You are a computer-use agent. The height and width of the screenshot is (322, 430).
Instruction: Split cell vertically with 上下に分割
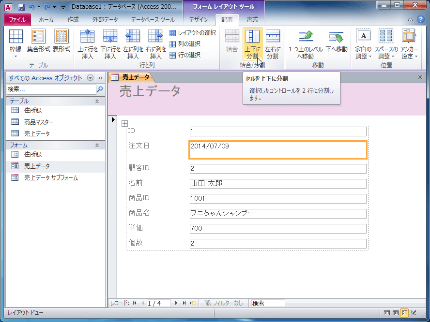pos(253,44)
